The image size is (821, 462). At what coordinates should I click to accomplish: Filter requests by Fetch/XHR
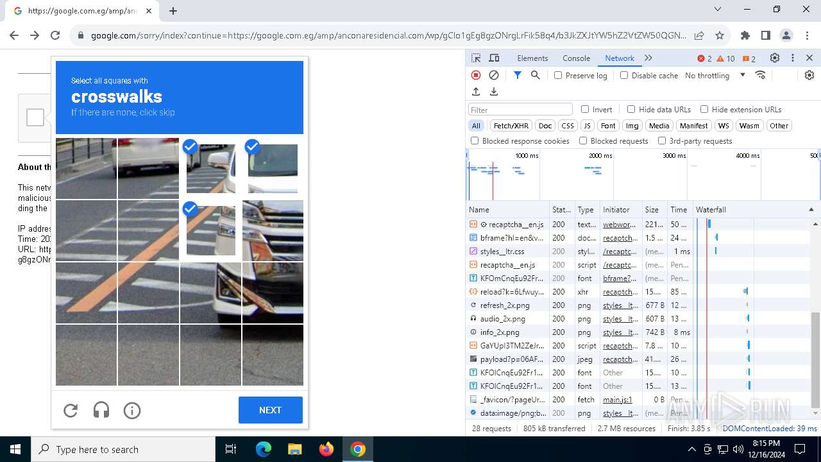click(x=511, y=126)
